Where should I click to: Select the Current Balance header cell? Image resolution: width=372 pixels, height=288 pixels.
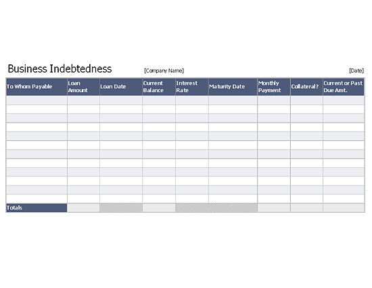coord(159,87)
